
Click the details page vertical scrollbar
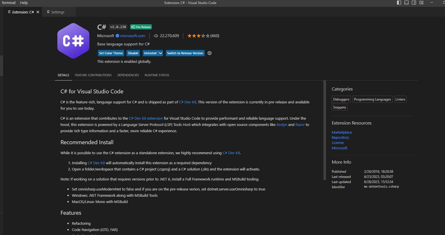pos(325,130)
